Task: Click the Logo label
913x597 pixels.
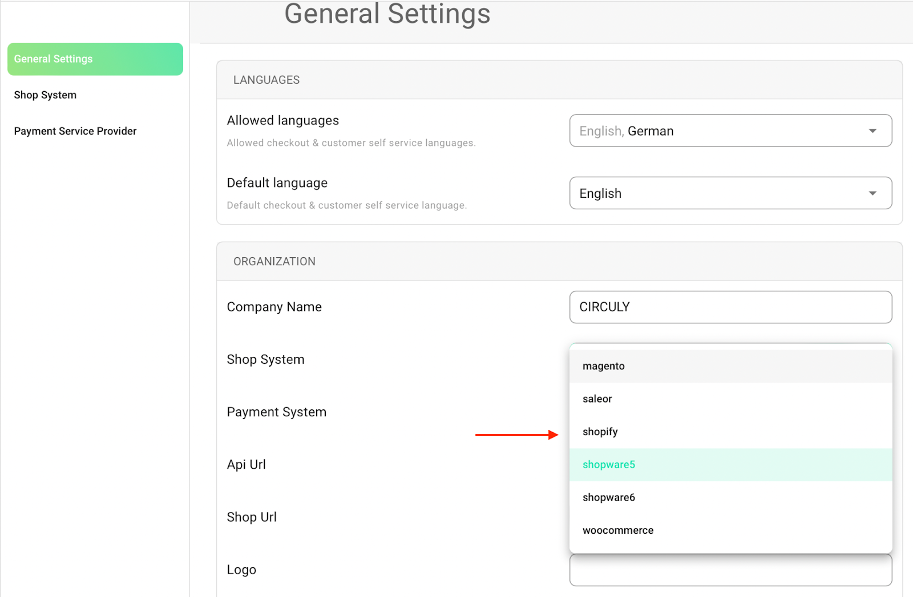Action: [x=241, y=570]
